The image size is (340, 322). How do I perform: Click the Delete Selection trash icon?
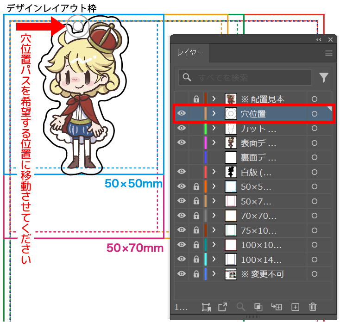click(x=313, y=307)
